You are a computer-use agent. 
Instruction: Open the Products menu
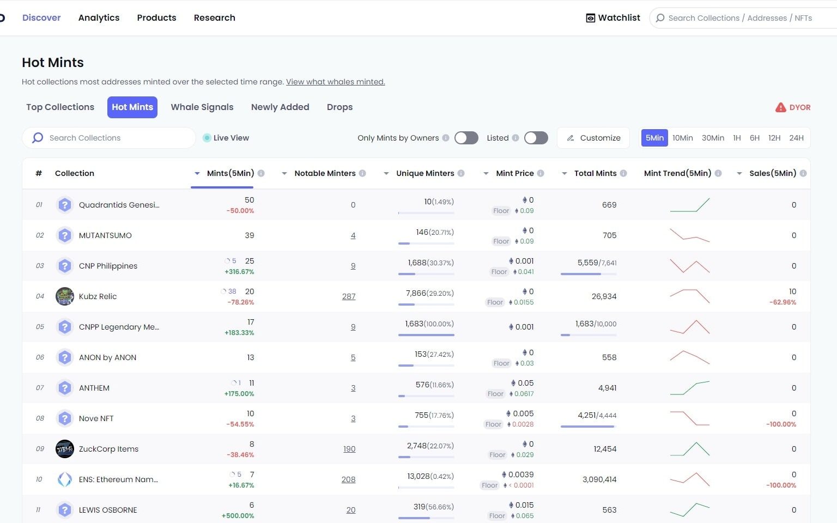coord(156,17)
